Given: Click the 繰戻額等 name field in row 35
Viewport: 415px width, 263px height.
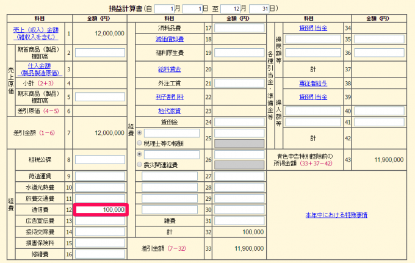Looking at the screenshot, I should click(x=313, y=39).
